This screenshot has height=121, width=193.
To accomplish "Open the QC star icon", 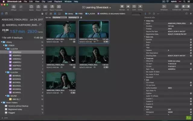I will click(128, 6).
